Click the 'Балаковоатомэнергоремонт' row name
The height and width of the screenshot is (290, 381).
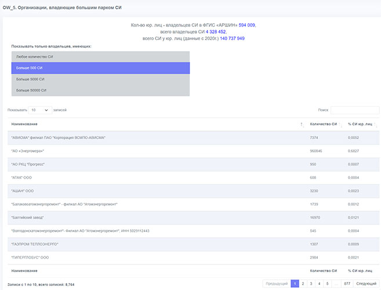pyautogui.click(x=64, y=204)
